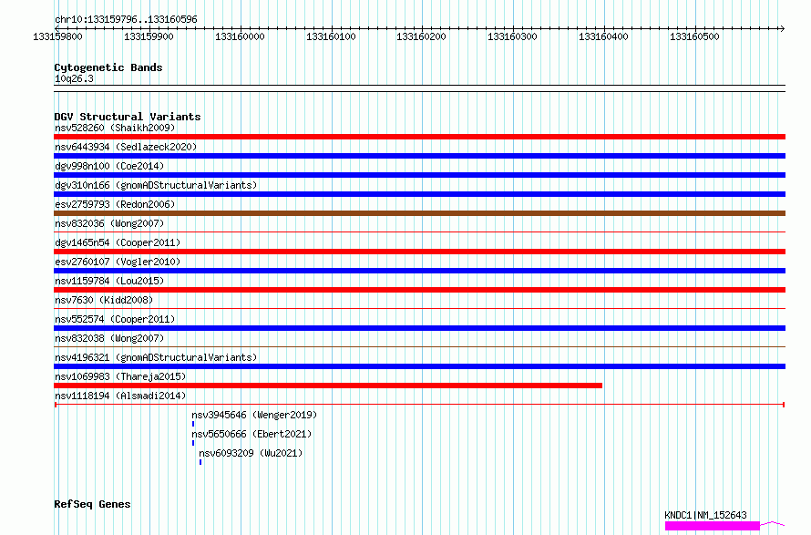Image resolution: width=811 pixels, height=535 pixels.
Task: Click the chr10:133159796..133160596 region label
Action: pyautogui.click(x=126, y=20)
